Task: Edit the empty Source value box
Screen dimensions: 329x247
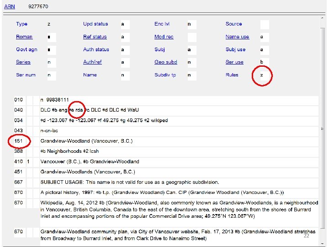Action: pos(265,25)
